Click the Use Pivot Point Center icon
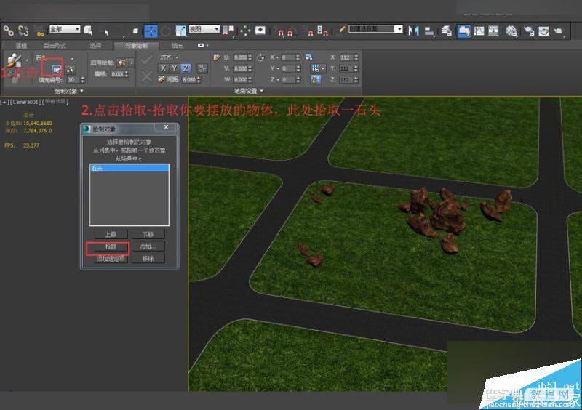This screenshot has height=410, width=582. [228, 31]
